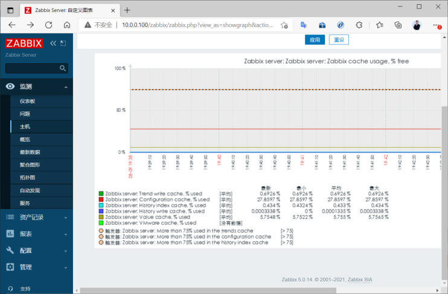Screen dimensions: 448x294
Task: Add page to favorites star icon
Action: coord(284,25)
